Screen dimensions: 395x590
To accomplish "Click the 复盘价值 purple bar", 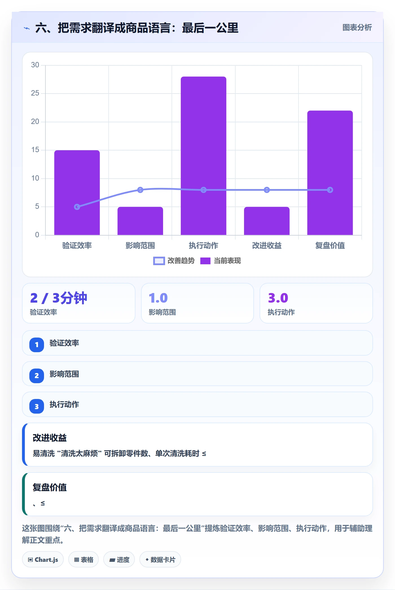I will pos(330,173).
